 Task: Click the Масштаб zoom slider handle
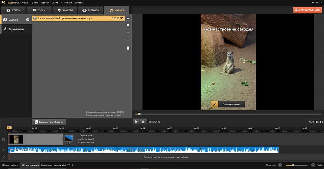(x=293, y=165)
